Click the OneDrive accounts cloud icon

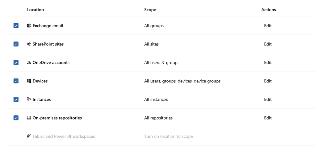29,63
